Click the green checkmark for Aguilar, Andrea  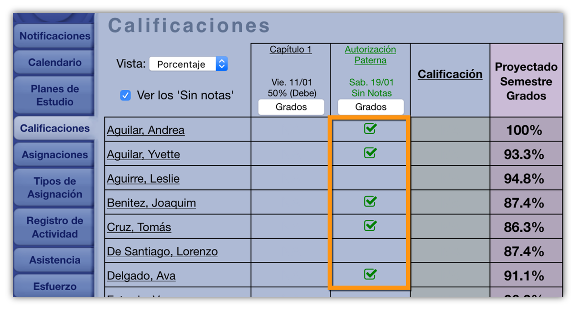coord(370,129)
